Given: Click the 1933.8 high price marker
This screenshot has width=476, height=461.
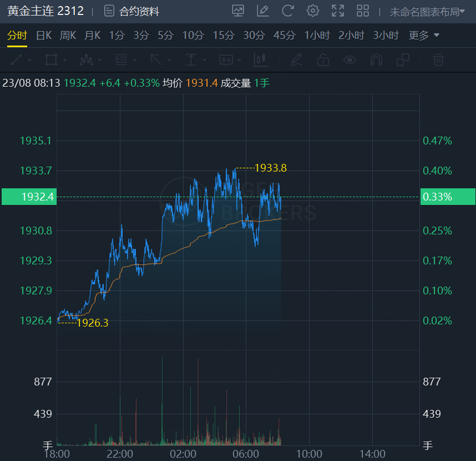Looking at the screenshot, I should pos(271,168).
